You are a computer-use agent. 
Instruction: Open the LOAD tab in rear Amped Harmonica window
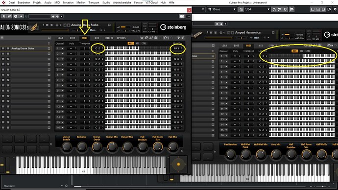(x=224, y=46)
